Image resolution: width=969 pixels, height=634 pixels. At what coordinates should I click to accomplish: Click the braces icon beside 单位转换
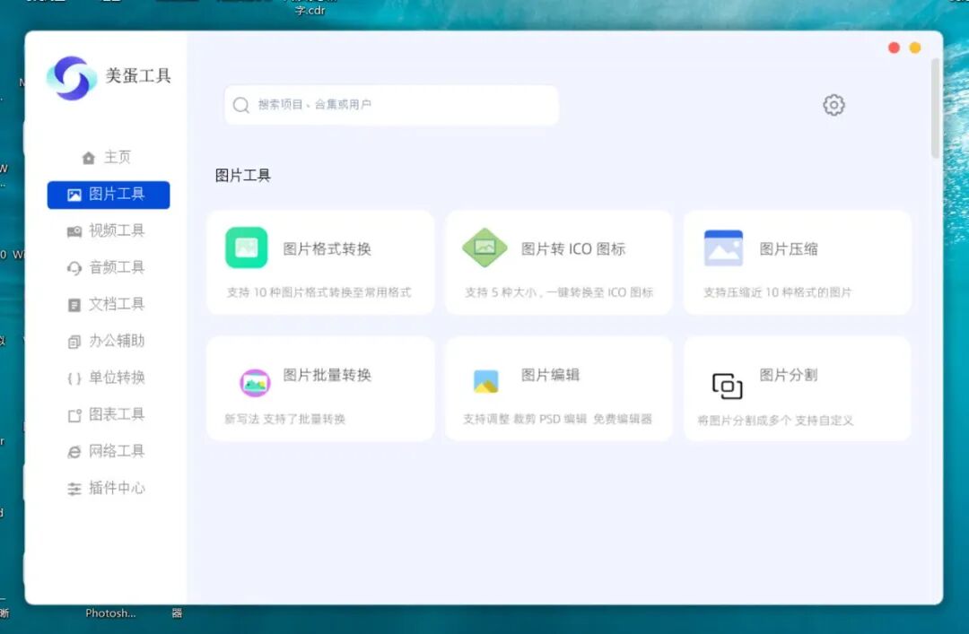[74, 378]
